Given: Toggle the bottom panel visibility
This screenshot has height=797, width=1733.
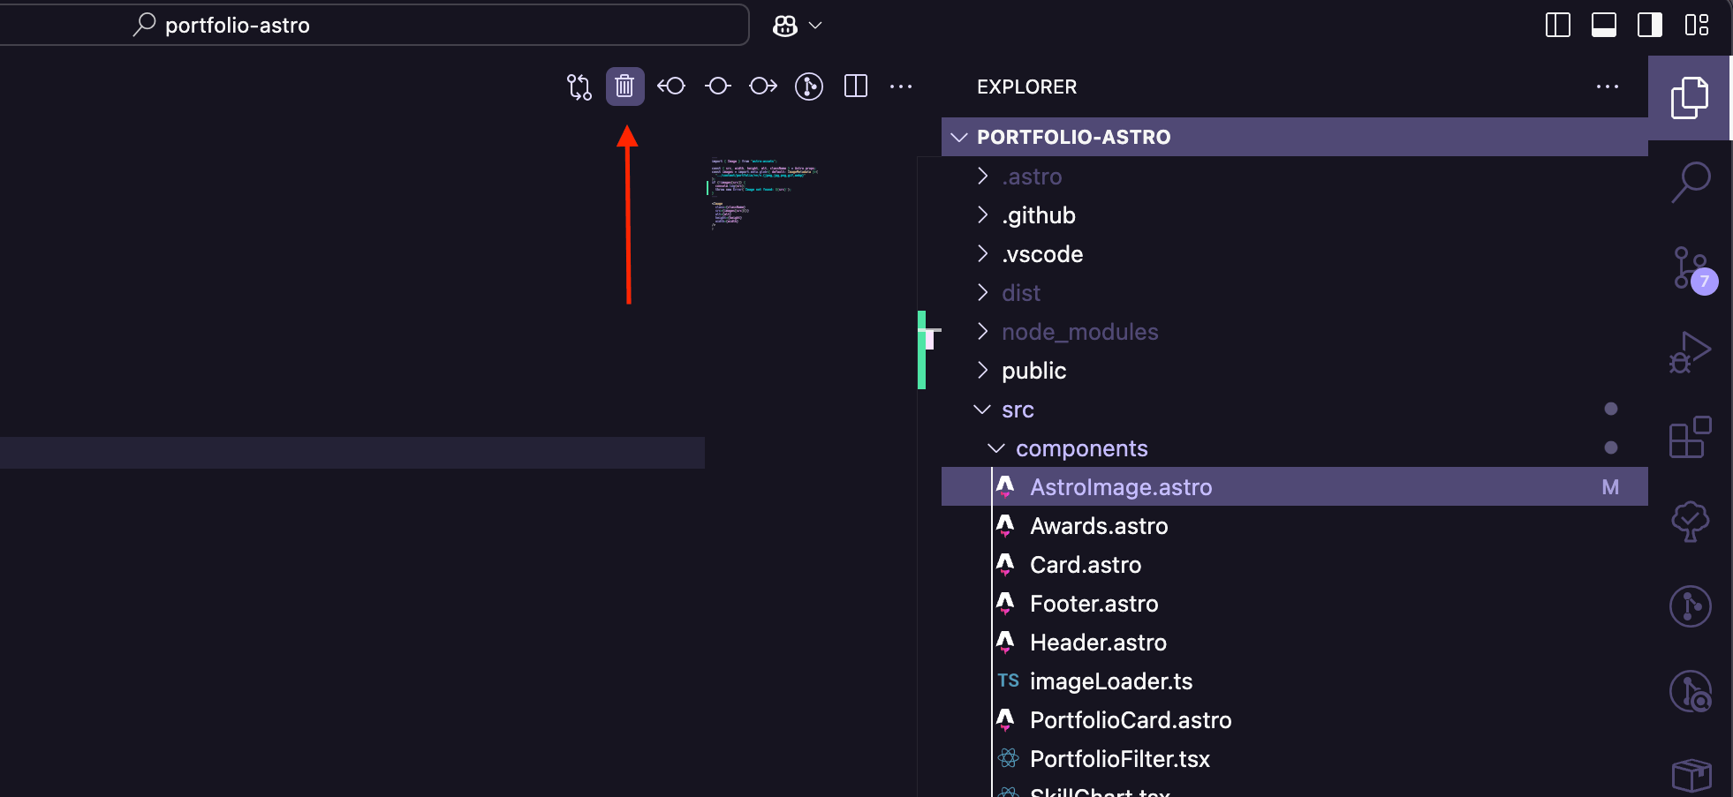Looking at the screenshot, I should pyautogui.click(x=1604, y=25).
